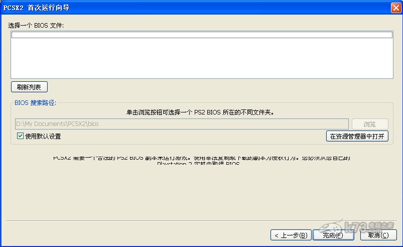
Task: Click the BIOS 搜索路径 group heading
Action: [36, 103]
